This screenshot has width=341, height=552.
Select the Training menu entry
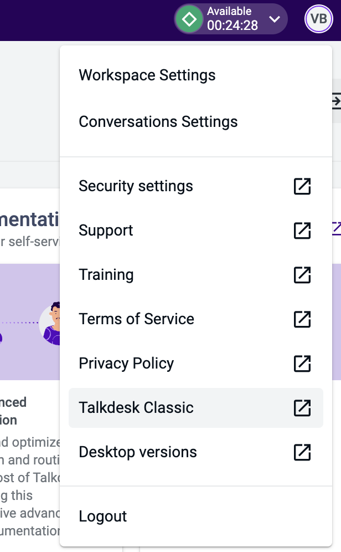(x=106, y=274)
